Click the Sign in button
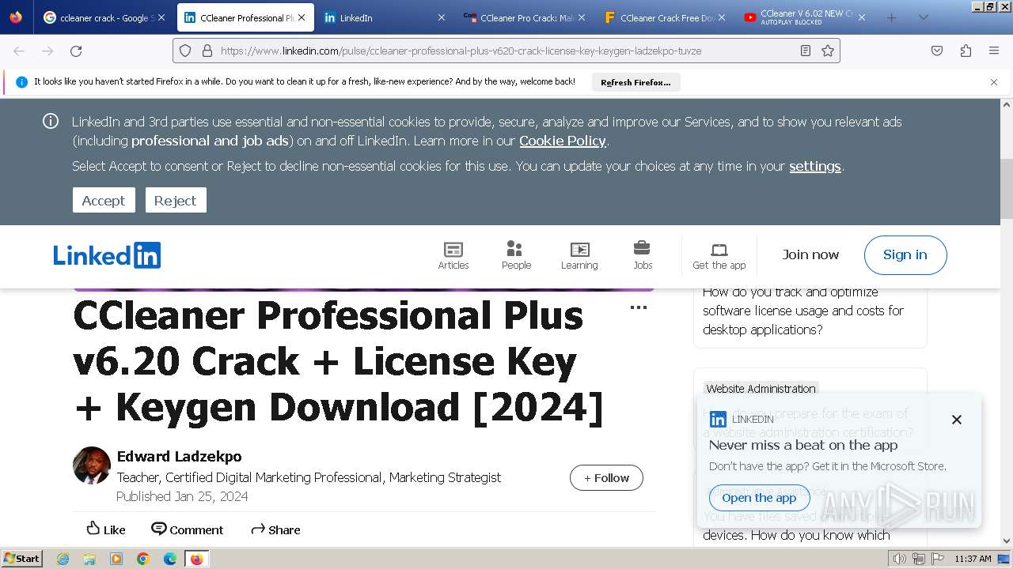1013x569 pixels. click(905, 254)
